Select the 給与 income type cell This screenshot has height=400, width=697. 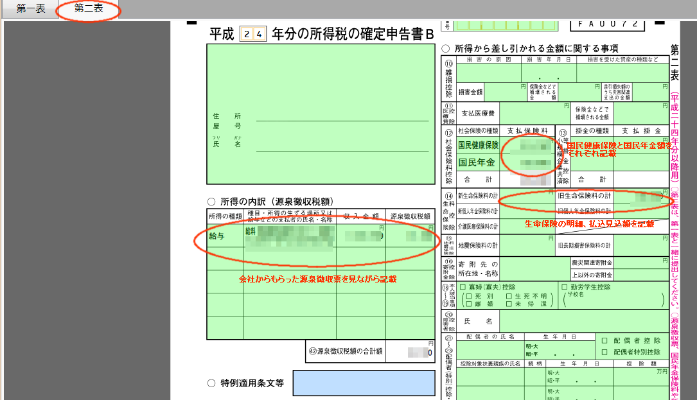(225, 236)
